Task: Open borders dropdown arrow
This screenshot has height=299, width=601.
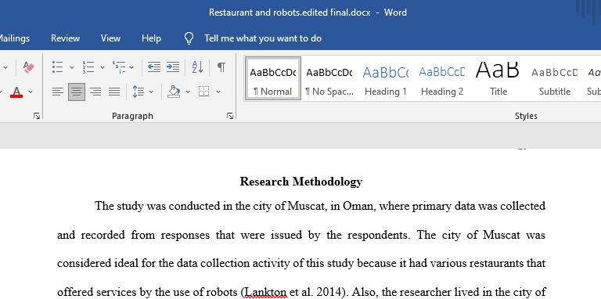Action: pyautogui.click(x=218, y=92)
